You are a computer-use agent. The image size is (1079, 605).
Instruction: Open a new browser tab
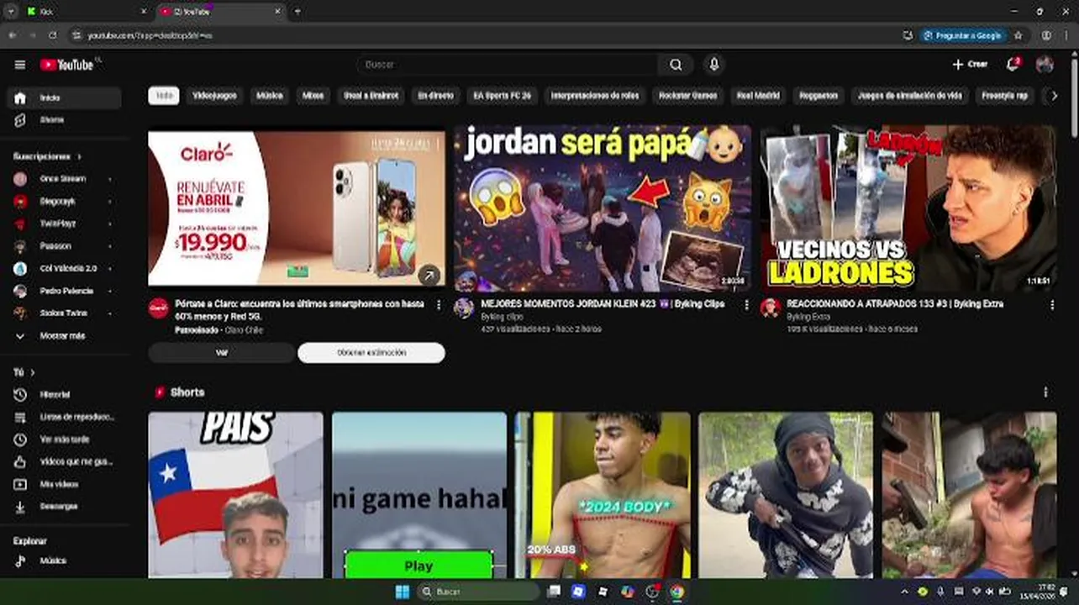coord(297,12)
